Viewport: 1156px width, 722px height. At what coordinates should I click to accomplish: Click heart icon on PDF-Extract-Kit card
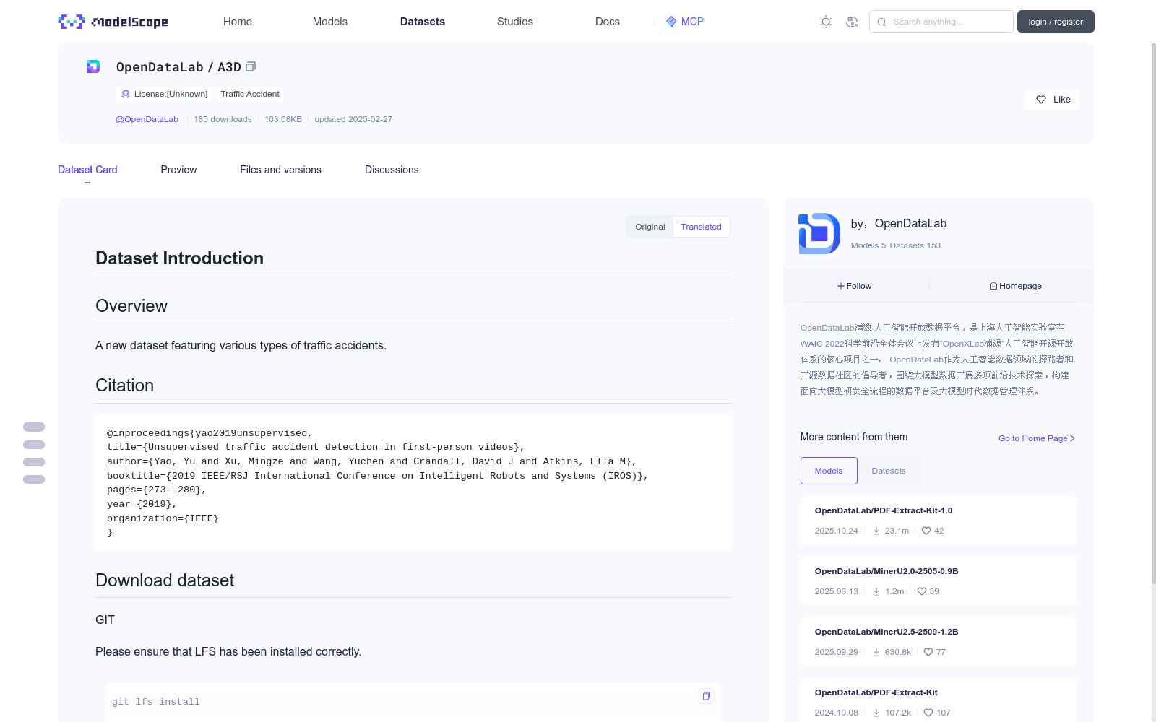[x=928, y=713]
